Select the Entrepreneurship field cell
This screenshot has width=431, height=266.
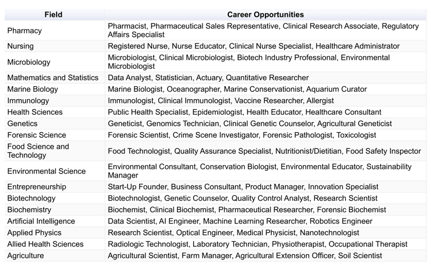click(x=36, y=186)
